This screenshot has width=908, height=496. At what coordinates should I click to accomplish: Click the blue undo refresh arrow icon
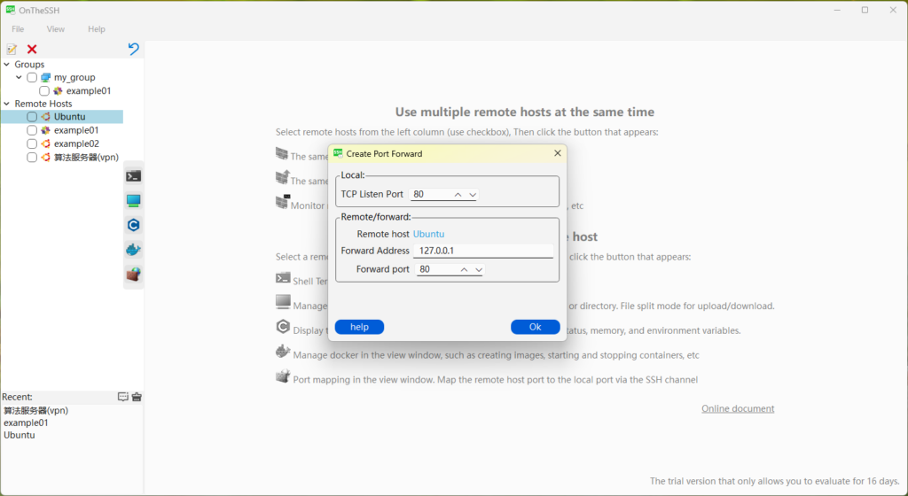pos(133,49)
